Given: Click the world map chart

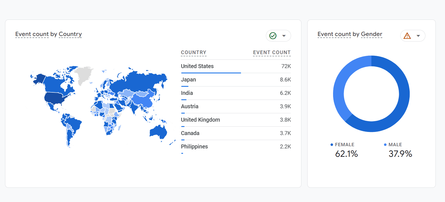Looking at the screenshot, I should point(102,107).
